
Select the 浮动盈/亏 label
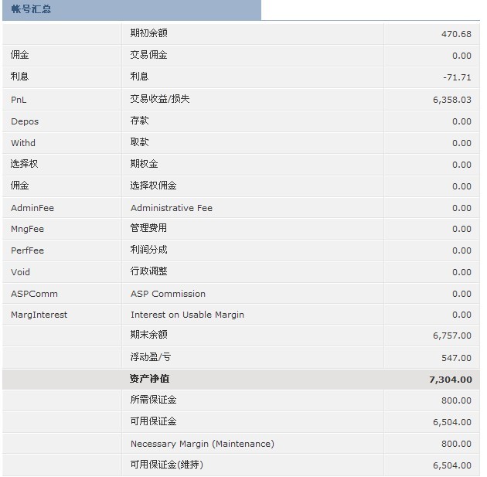151,357
